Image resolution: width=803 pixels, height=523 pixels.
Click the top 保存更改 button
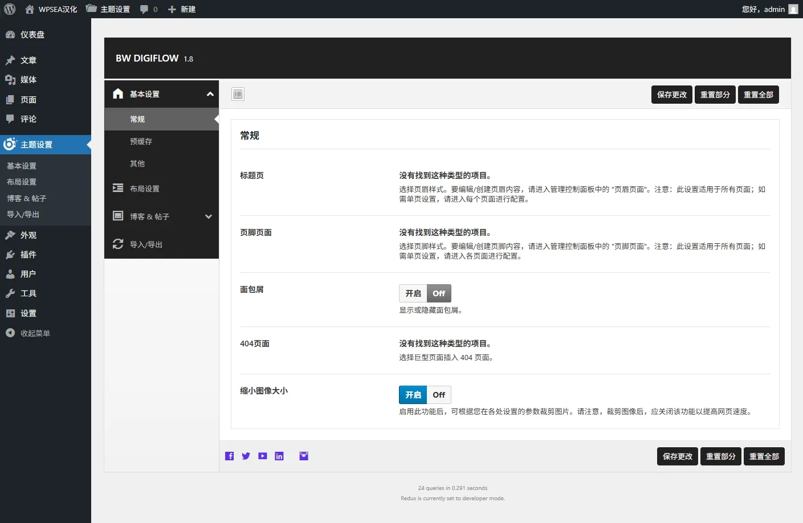click(671, 95)
